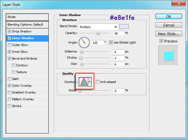Select the Styles list header

pos(27,17)
